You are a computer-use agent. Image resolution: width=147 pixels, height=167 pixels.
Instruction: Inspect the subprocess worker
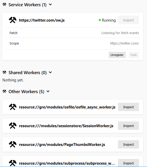coord(128,163)
